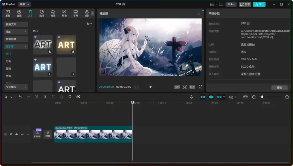Image resolution: width=293 pixels, height=166 pixels.
Task: Download the golden glow ART text preset
Action: tap(73, 51)
